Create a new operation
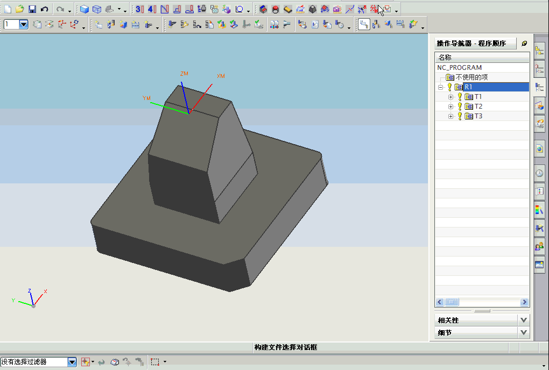The image size is (549, 370). pos(148,25)
